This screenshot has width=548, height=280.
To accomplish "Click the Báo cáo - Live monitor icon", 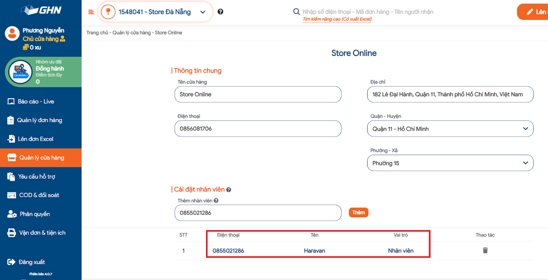I will [11, 101].
